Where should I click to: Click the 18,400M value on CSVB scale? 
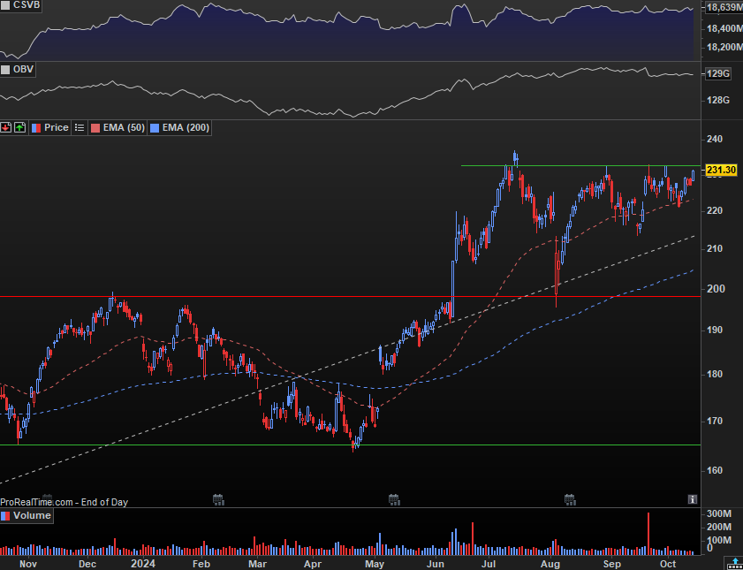pyautogui.click(x=724, y=29)
